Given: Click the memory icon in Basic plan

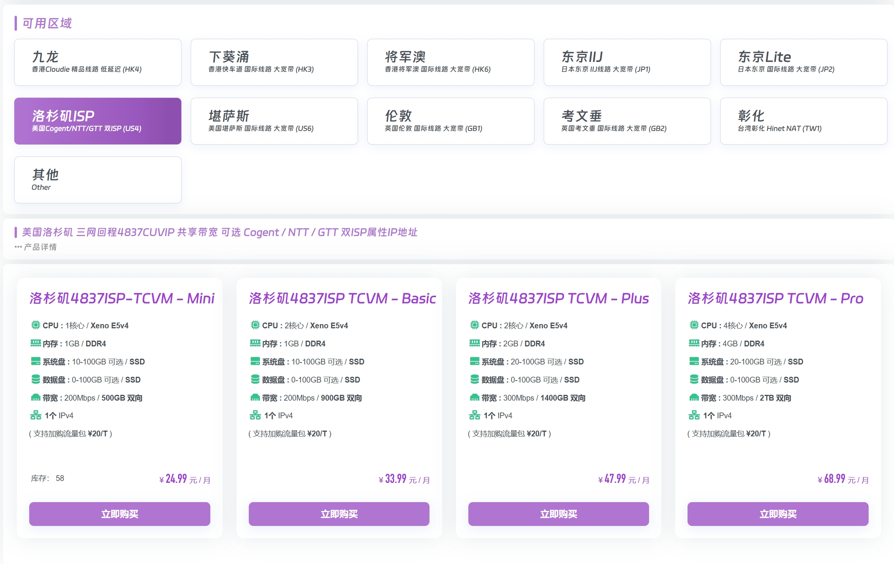Looking at the screenshot, I should click(x=255, y=343).
